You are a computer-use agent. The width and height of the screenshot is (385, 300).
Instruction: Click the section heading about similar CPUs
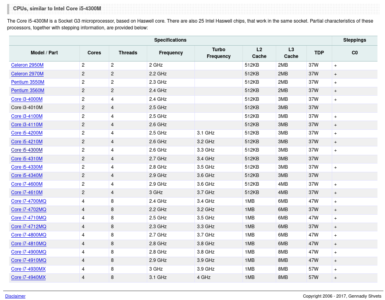click(x=57, y=9)
